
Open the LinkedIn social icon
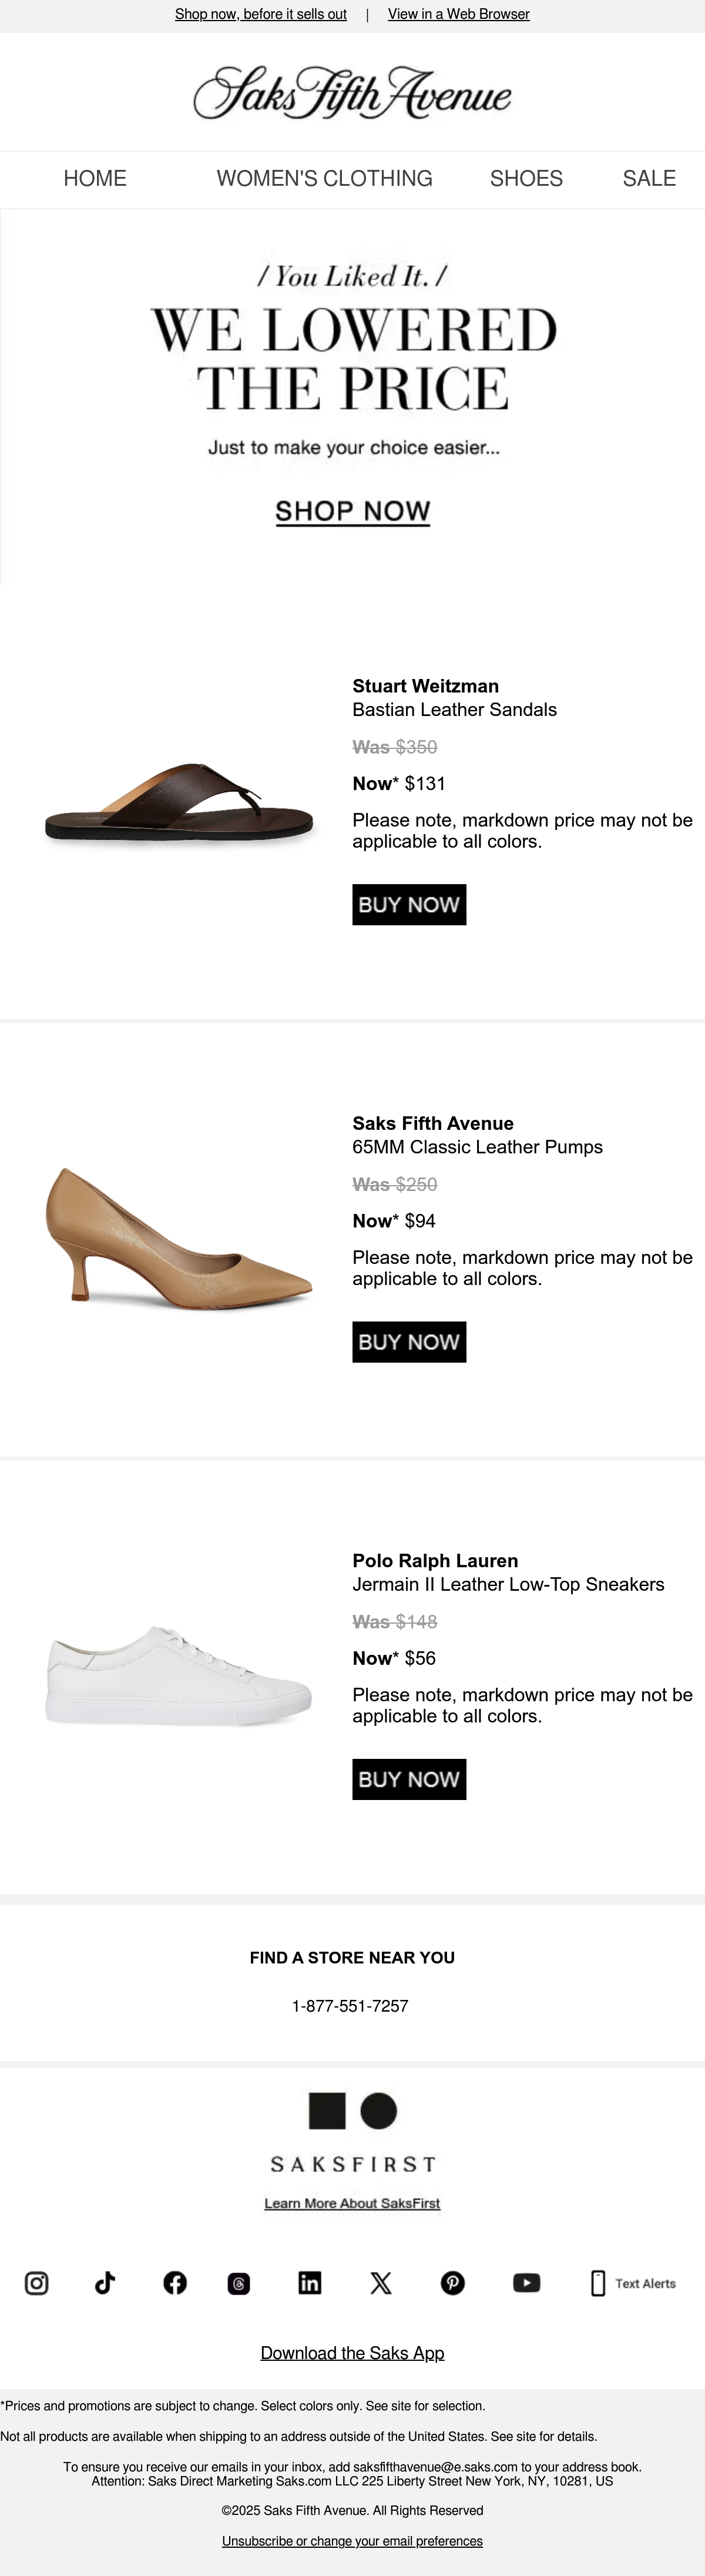coord(310,2283)
